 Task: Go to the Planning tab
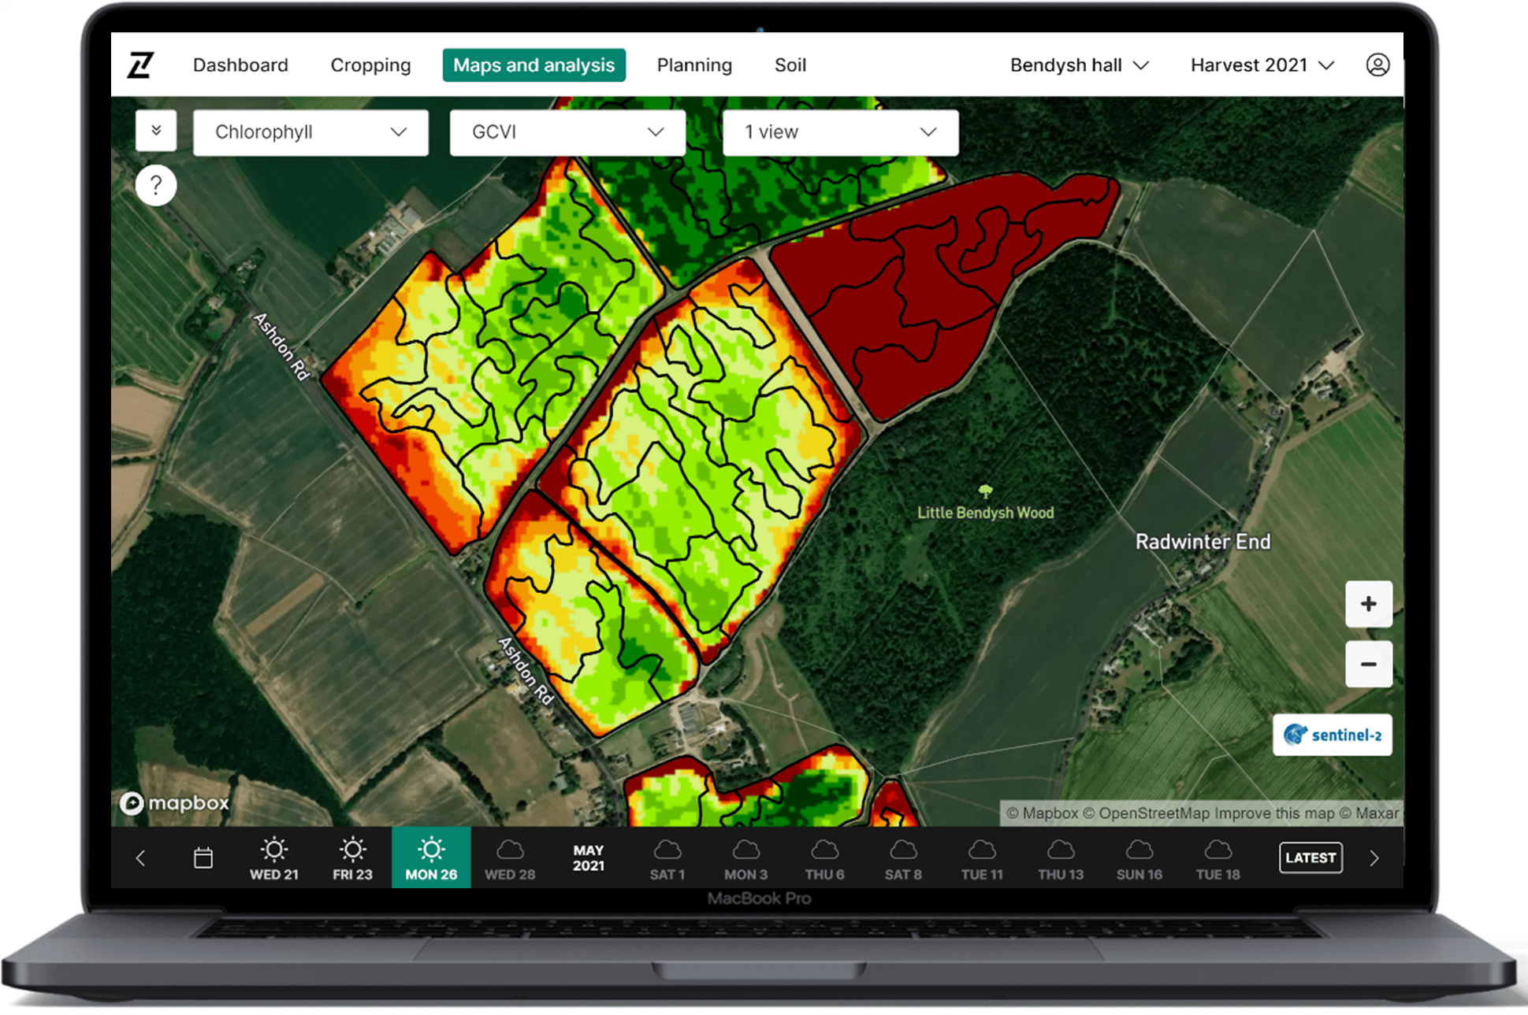694,65
